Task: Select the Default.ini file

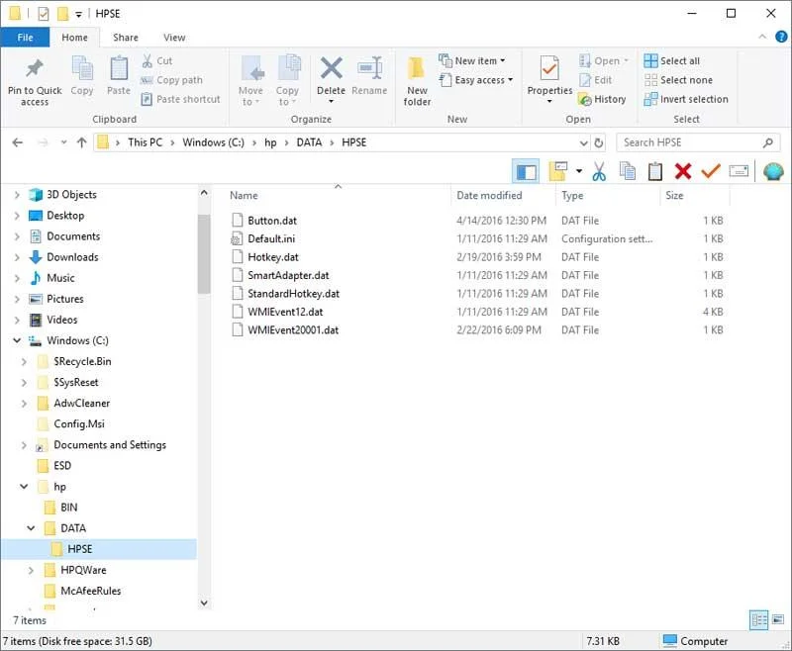Action: coord(271,238)
